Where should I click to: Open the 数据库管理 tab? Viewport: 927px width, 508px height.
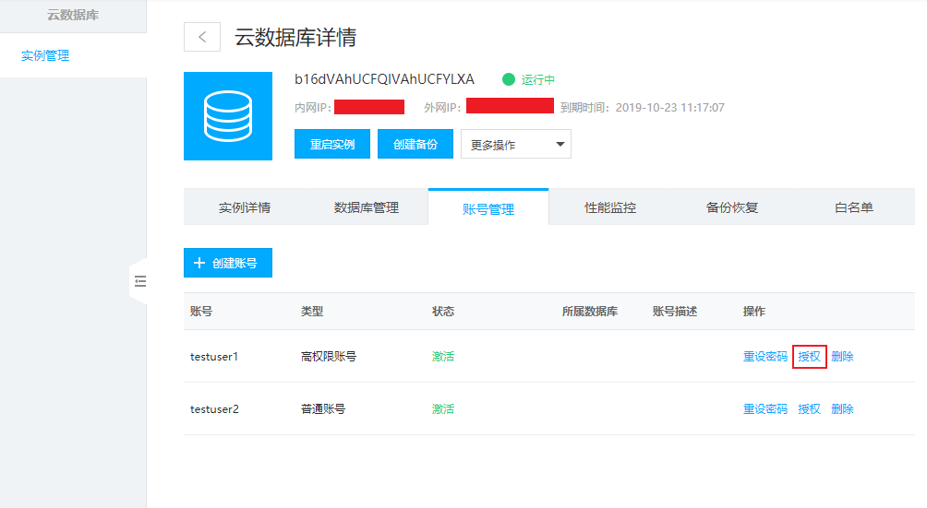point(367,207)
